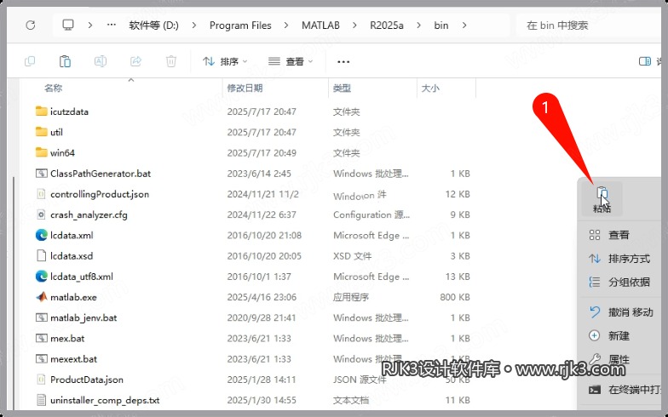This screenshot has width=668, height=417.
Task: Go to R2025a in the breadcrumb
Action: [x=387, y=26]
